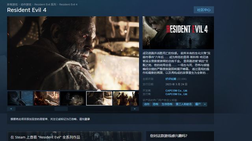Click the 第三人称射击 tag
Viewport: 252px width, 141px height.
(184, 104)
